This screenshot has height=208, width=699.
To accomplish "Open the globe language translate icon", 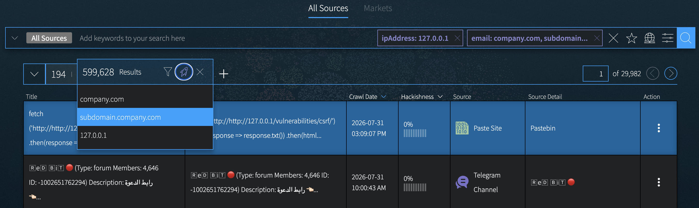I will point(650,38).
